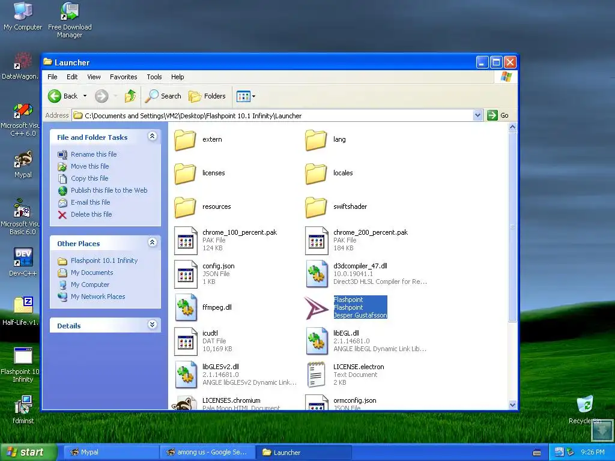The image size is (615, 461).
Task: Open the File menu
Action: pyautogui.click(x=52, y=77)
